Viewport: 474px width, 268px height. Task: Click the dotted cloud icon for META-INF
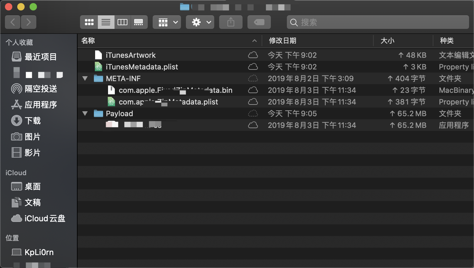(x=253, y=78)
